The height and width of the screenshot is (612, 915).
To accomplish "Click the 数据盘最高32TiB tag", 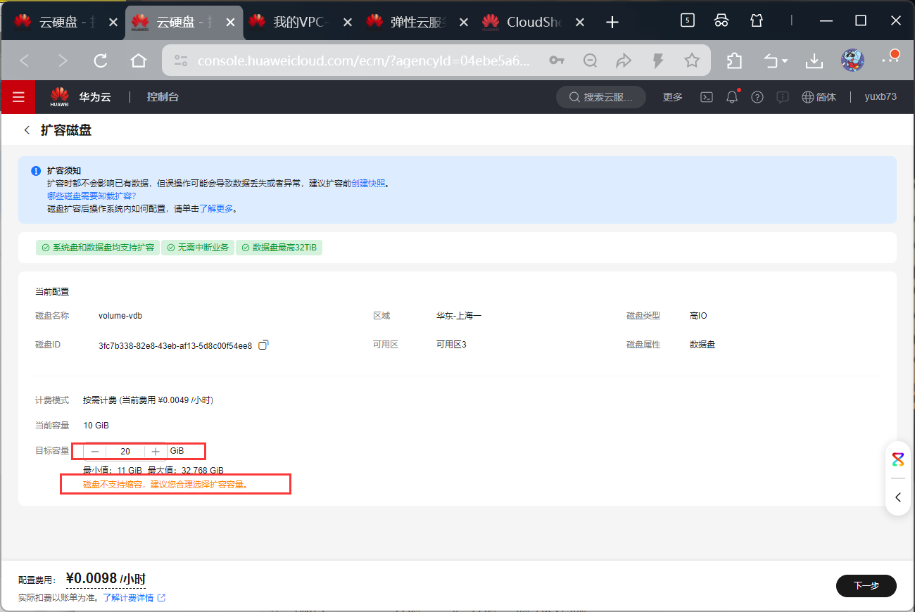I will [x=279, y=248].
